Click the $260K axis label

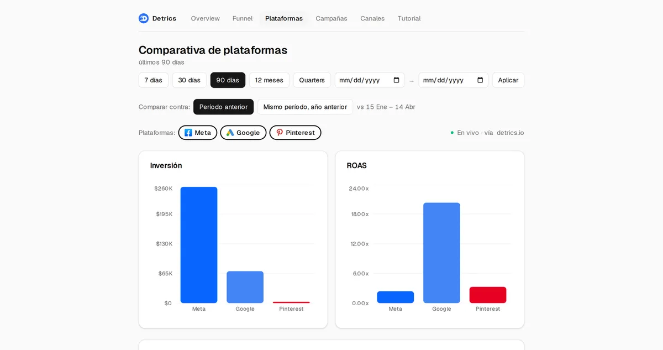point(164,189)
